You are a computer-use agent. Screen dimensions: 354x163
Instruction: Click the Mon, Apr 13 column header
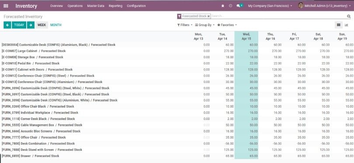point(198,37)
